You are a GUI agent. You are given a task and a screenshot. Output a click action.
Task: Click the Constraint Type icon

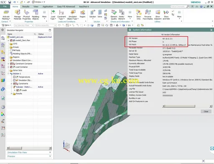point(61,12)
